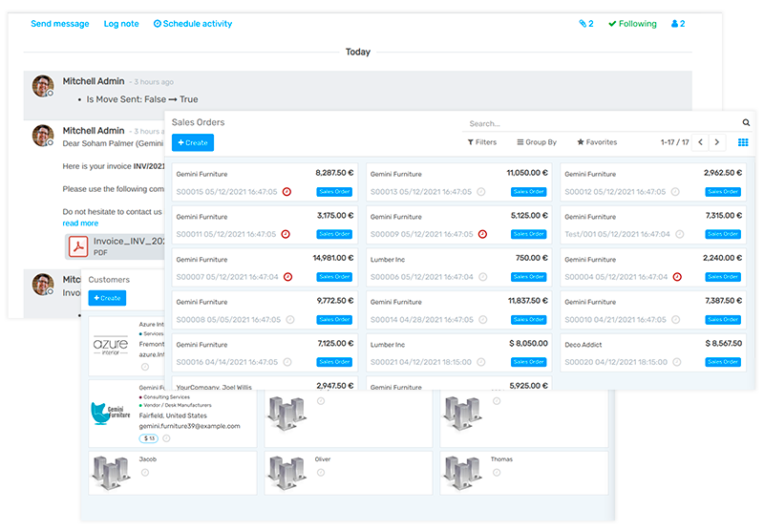Open the 14,981.00 € Gemini Furniture order
Image resolution: width=764 pixels, height=532 pixels.
pyautogui.click(x=265, y=267)
